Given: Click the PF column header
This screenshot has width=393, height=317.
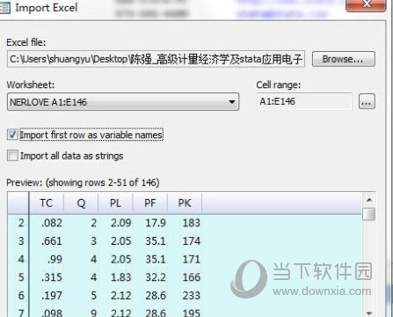Looking at the screenshot, I should point(150,203).
